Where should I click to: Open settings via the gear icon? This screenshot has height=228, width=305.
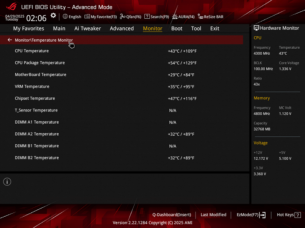pyautogui.click(x=53, y=16)
